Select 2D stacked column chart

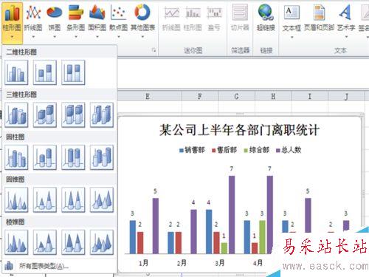tap(45, 72)
